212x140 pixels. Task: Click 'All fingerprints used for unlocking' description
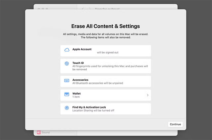(110, 68)
